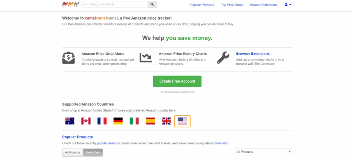Go to Top Price Drops page

232,5
